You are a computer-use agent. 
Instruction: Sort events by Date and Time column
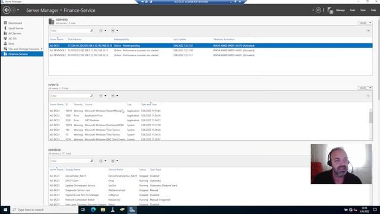[x=149, y=105]
